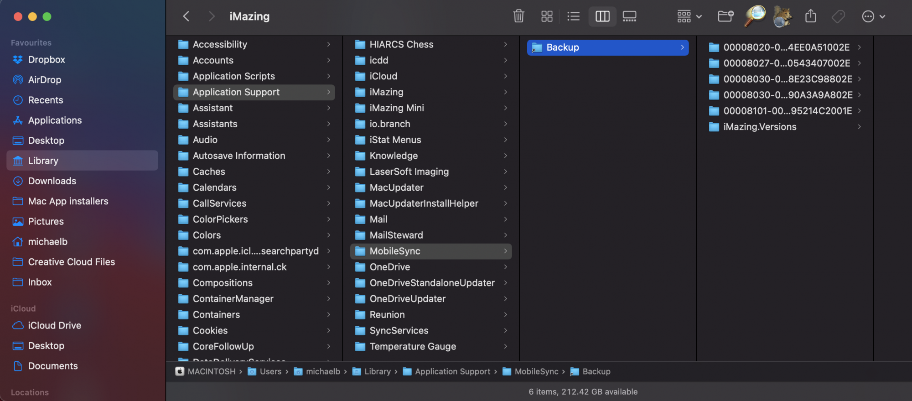Viewport: 912px width, 401px height.
Task: Open Applications in the sidebar
Action: tap(83, 120)
